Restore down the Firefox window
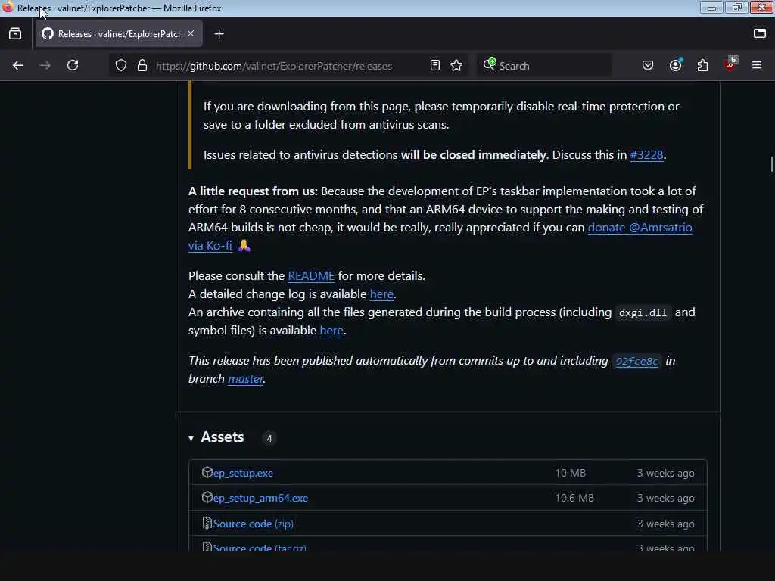 point(736,8)
